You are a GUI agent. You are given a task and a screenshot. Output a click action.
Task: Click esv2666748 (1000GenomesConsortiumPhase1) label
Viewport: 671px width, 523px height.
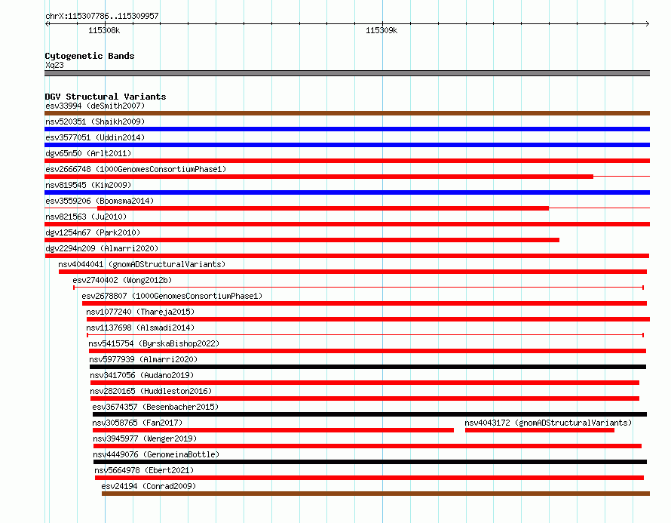click(x=136, y=169)
